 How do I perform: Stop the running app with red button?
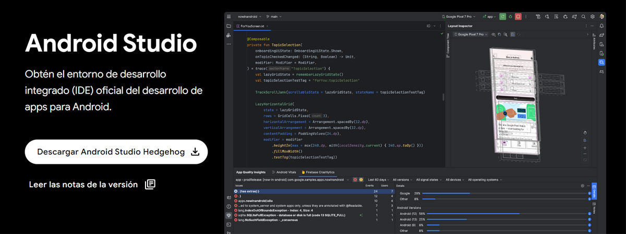click(x=518, y=17)
